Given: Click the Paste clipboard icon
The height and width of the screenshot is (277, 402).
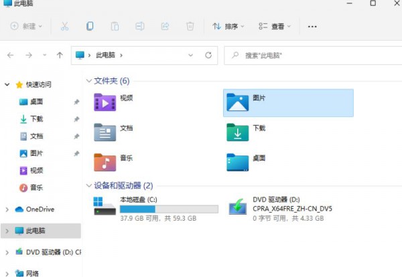Looking at the screenshot, I should coord(115,27).
